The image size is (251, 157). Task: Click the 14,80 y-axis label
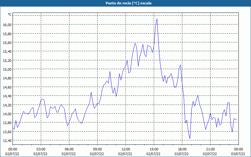[x=7, y=78]
